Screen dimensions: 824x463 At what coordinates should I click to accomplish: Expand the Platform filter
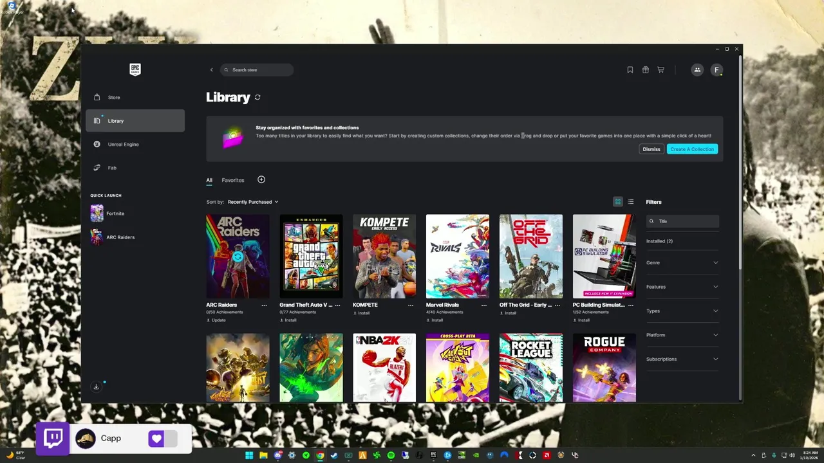(x=682, y=335)
